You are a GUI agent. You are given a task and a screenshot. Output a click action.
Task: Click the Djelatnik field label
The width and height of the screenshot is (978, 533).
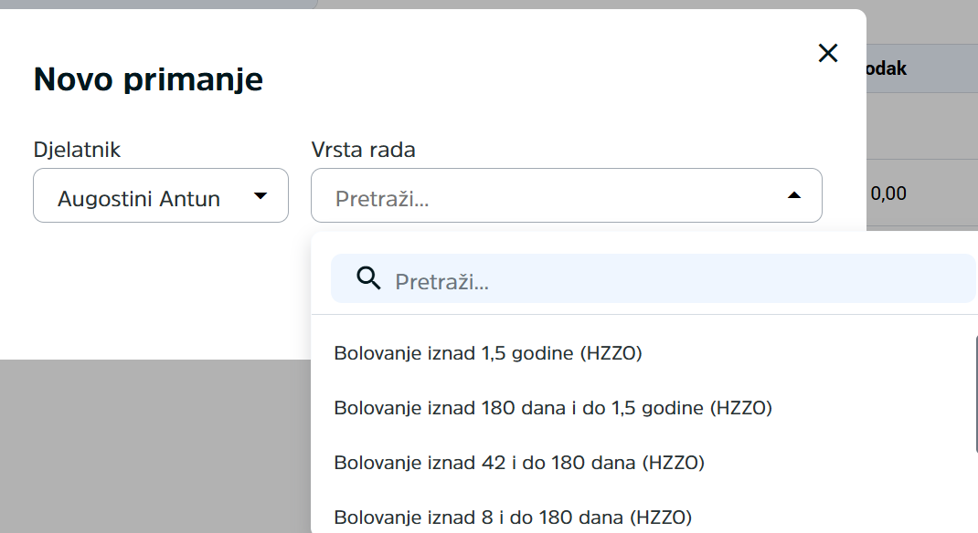[x=77, y=150]
